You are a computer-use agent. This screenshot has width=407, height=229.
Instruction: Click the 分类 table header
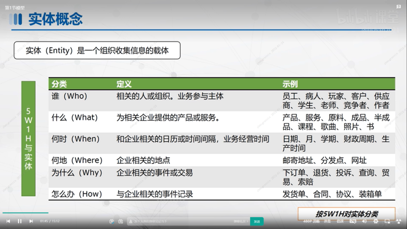[x=59, y=84]
